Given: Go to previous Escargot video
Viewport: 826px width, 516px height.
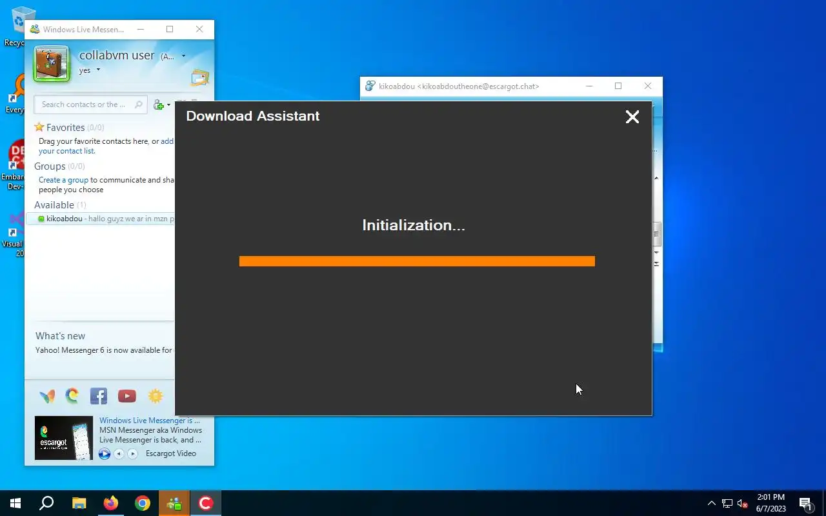Looking at the screenshot, I should (119, 454).
